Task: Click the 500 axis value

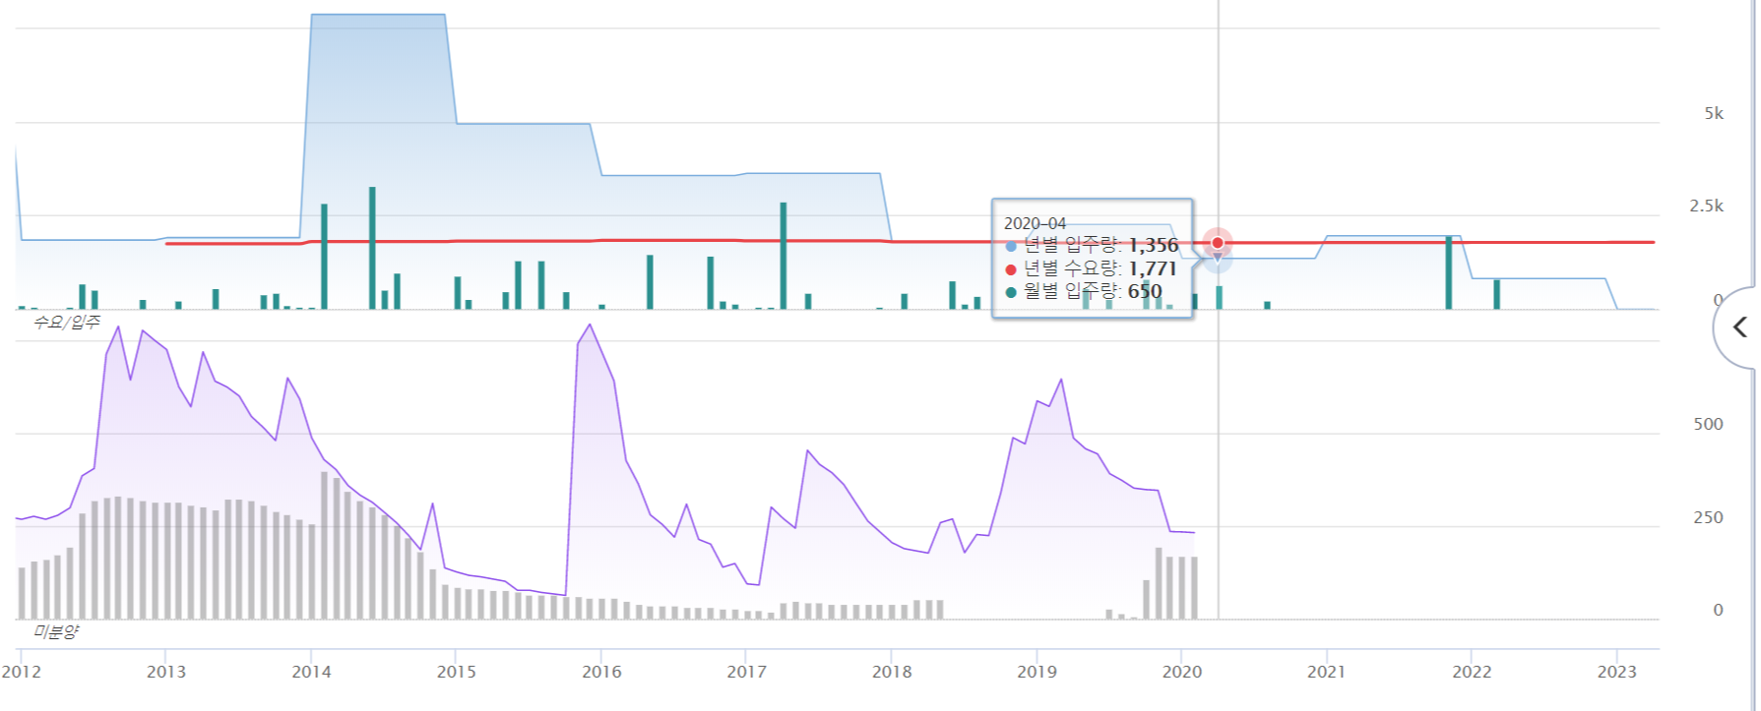Action: (1708, 424)
